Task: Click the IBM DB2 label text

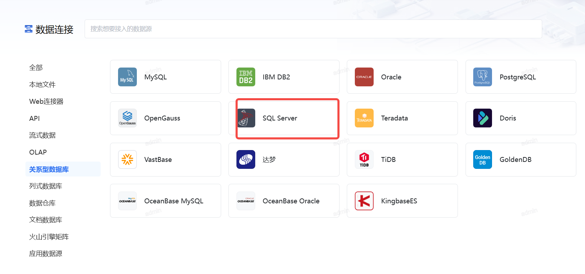Action: tap(276, 77)
